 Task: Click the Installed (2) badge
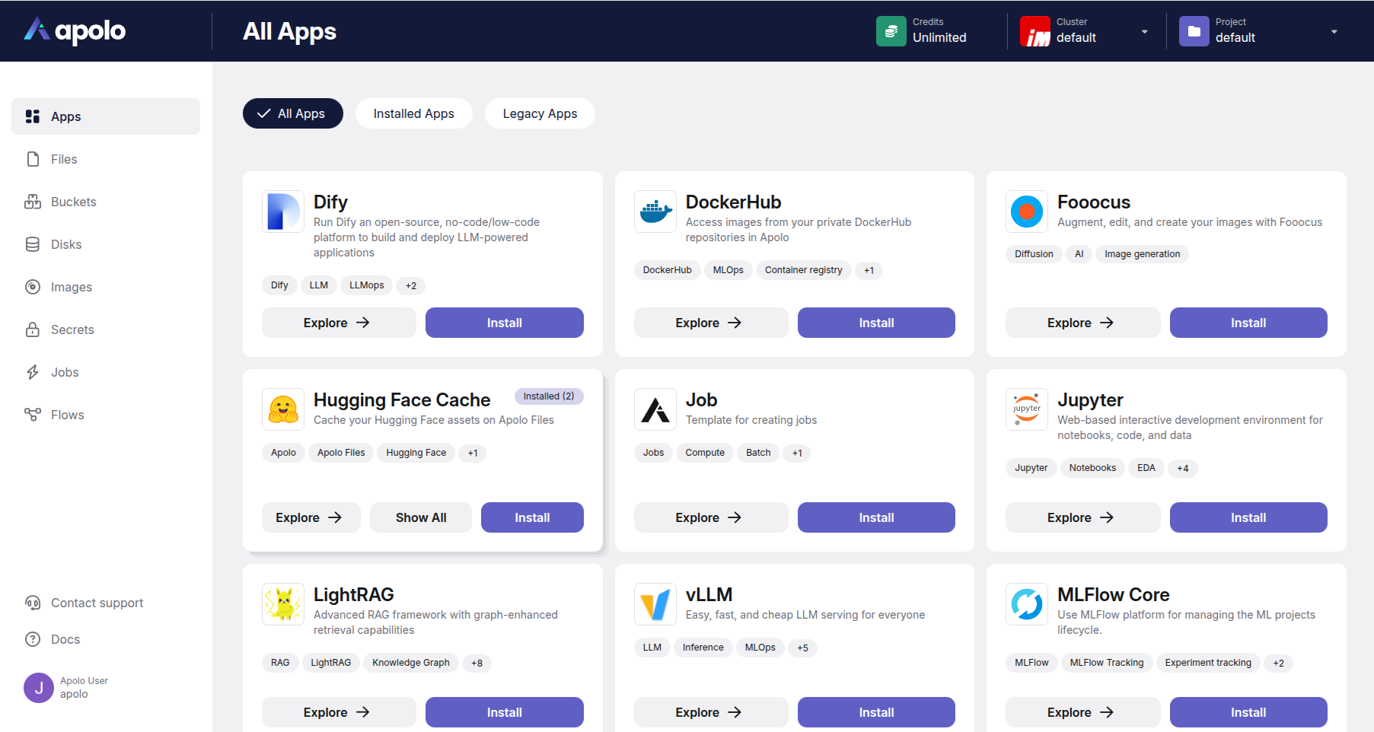coord(549,396)
